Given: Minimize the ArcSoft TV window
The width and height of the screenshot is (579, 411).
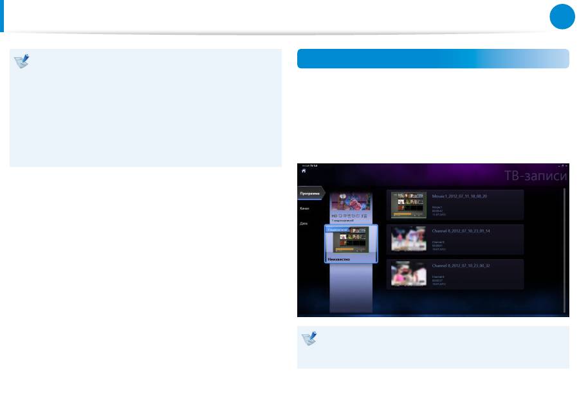Looking at the screenshot, I should [558, 166].
